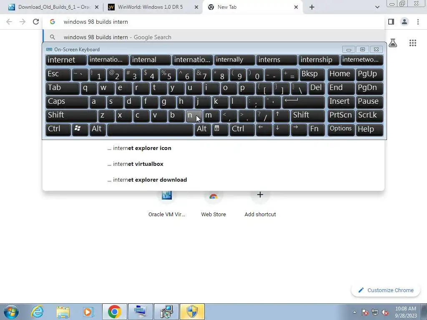This screenshot has width=427, height=320.
Task: Click the PrtScn key
Action: pos(341,116)
